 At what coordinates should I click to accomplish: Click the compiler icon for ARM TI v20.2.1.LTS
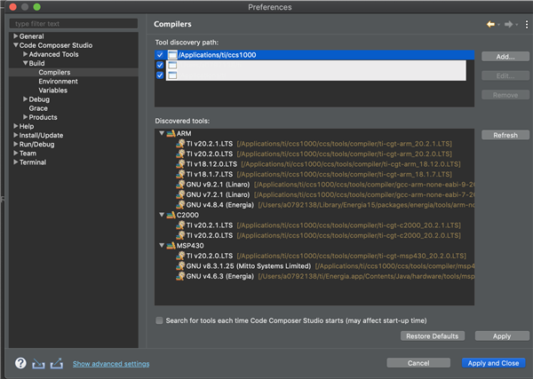click(180, 144)
